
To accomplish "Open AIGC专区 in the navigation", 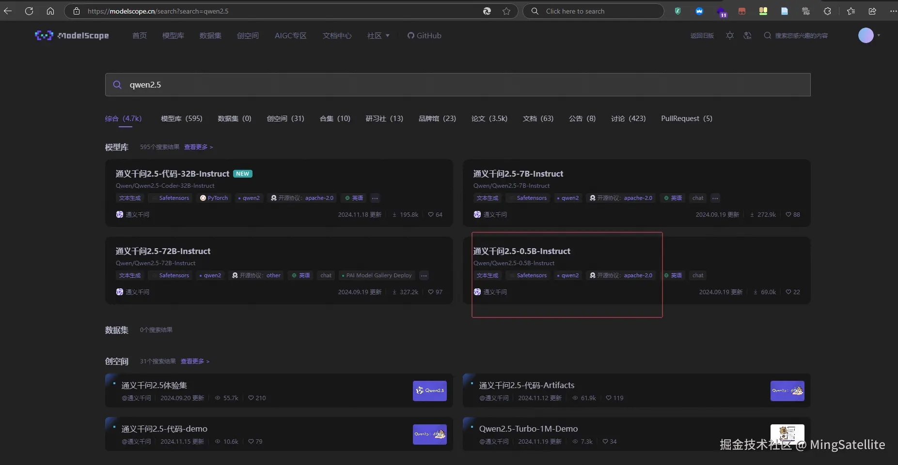I will point(291,35).
